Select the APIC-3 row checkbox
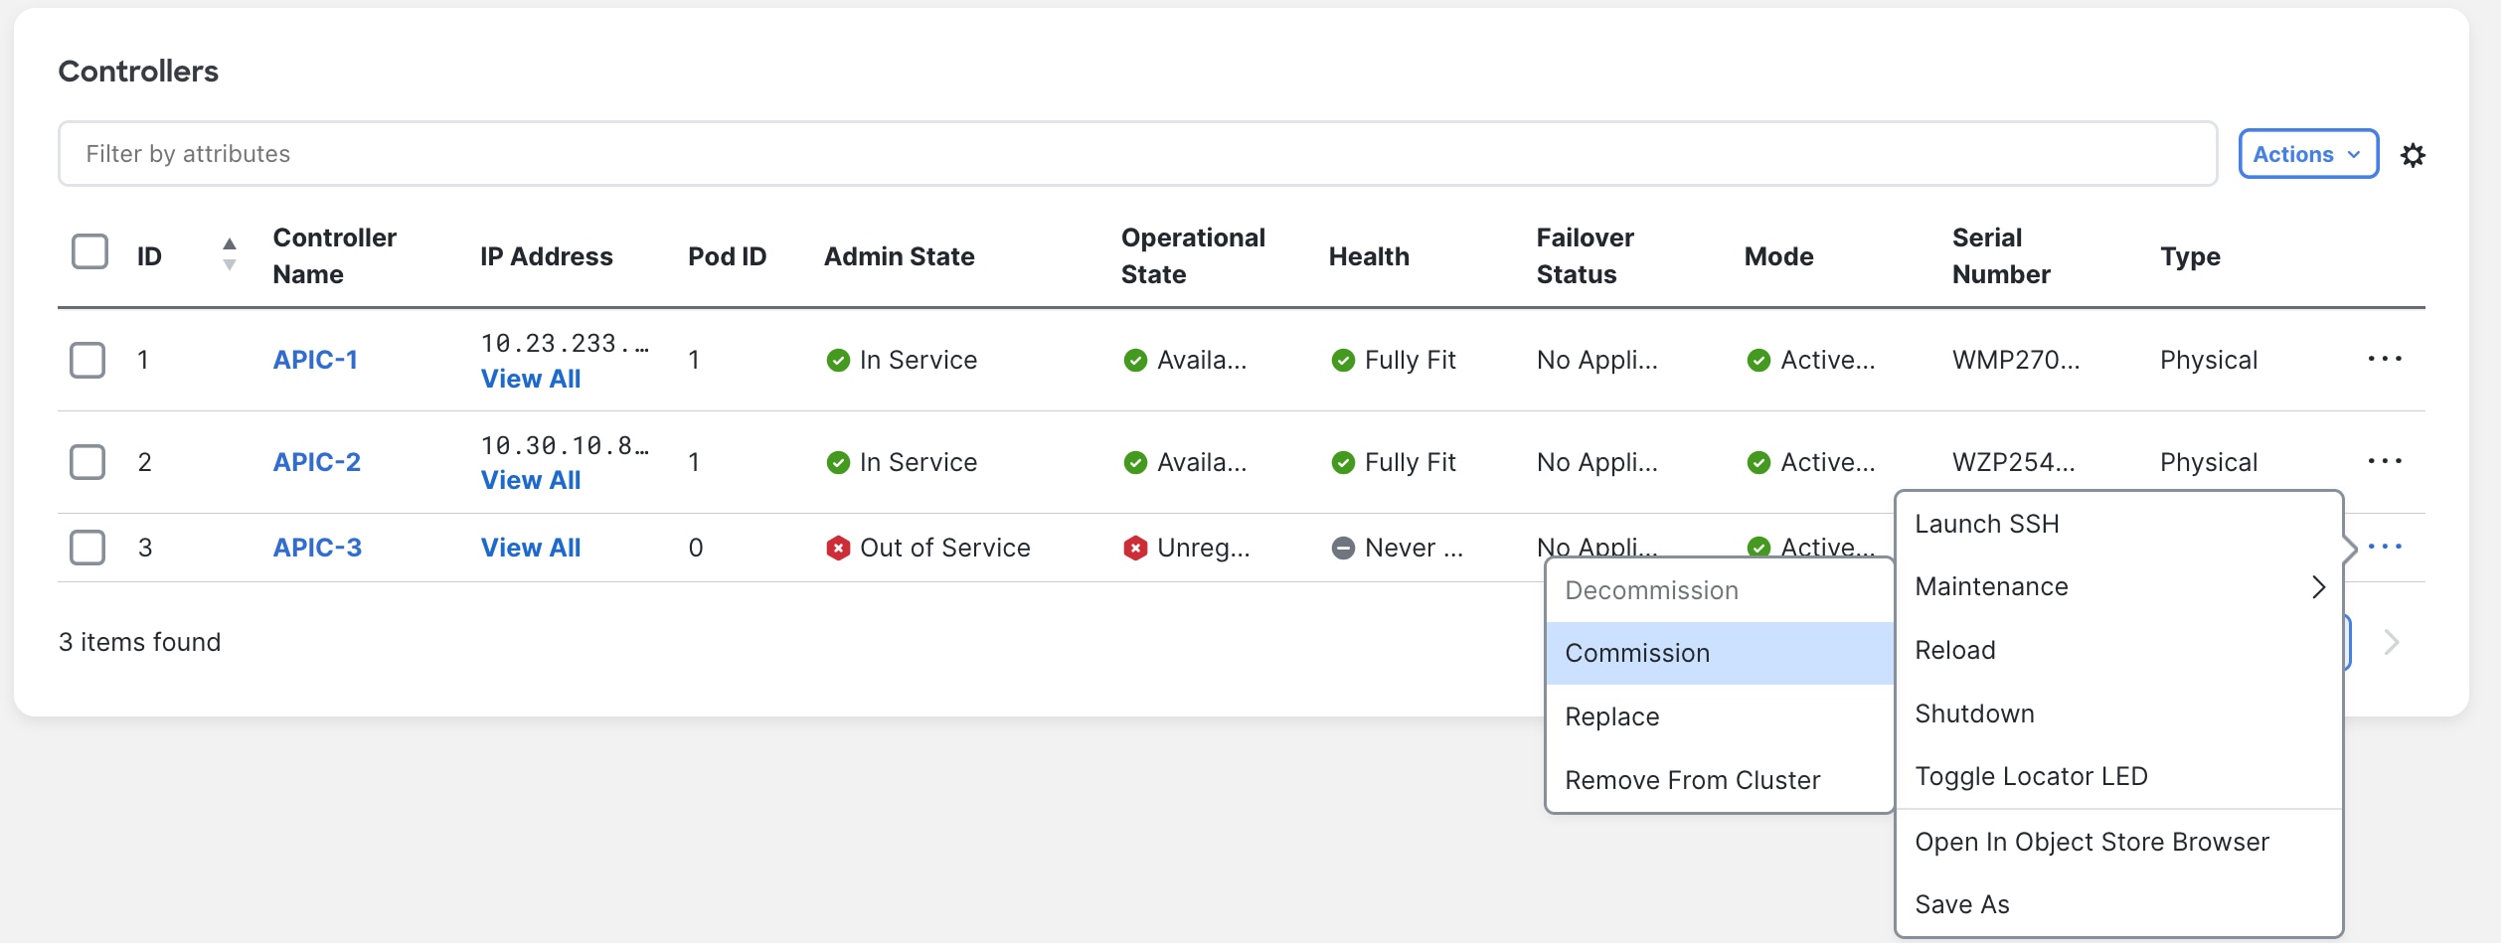 pyautogui.click(x=87, y=548)
